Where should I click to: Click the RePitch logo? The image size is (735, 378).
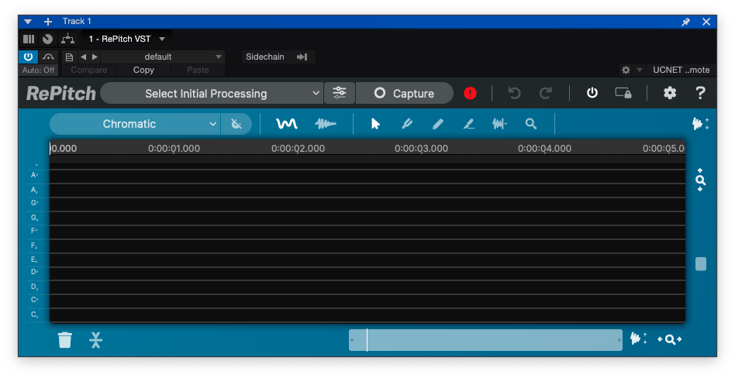[x=61, y=93]
